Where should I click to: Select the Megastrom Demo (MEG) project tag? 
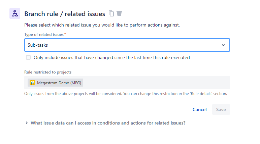pos(55,83)
